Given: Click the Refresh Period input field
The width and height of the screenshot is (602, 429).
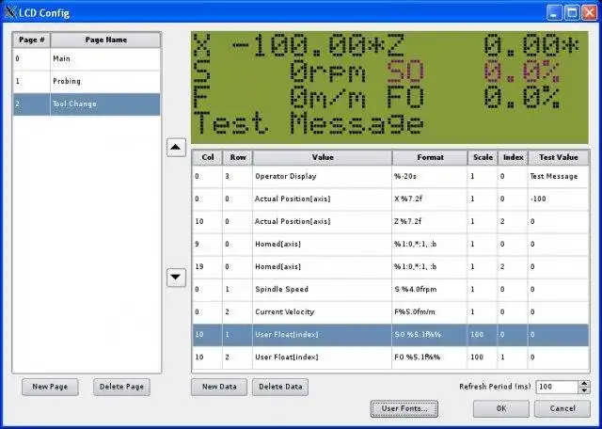Looking at the screenshot, I should [557, 387].
